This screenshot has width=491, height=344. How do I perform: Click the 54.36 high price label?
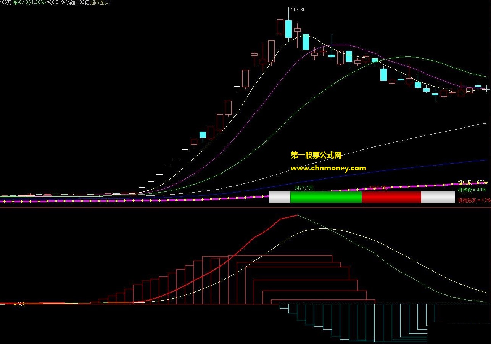point(299,10)
